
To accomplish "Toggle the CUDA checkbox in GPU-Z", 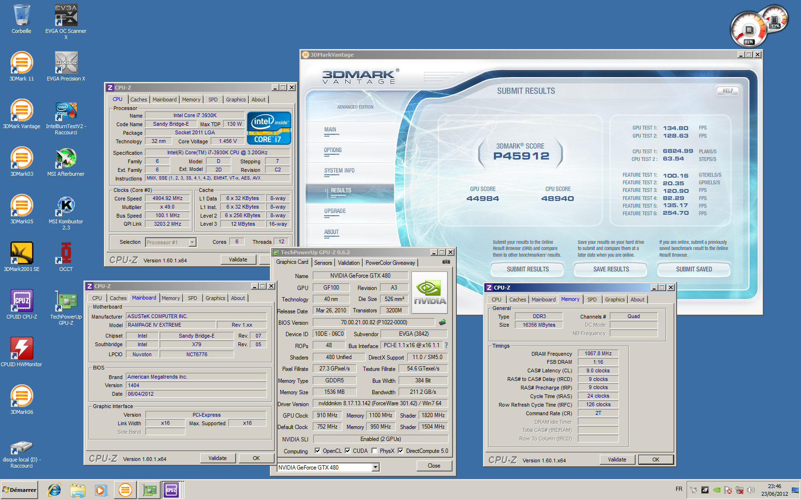I will point(348,450).
